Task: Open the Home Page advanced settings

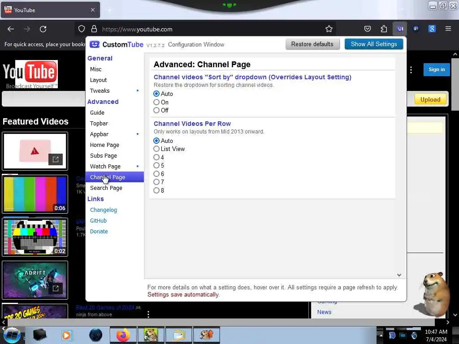Action: [115, 145]
